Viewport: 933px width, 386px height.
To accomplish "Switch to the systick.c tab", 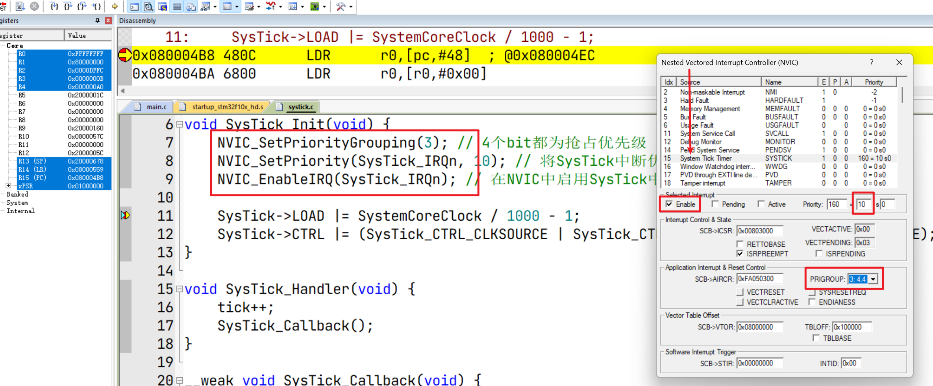I will [296, 107].
